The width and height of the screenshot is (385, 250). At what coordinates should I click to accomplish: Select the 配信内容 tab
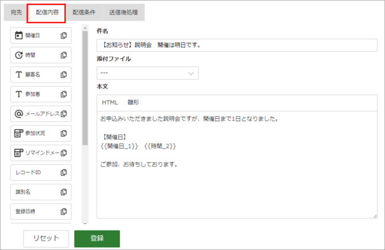pos(47,13)
